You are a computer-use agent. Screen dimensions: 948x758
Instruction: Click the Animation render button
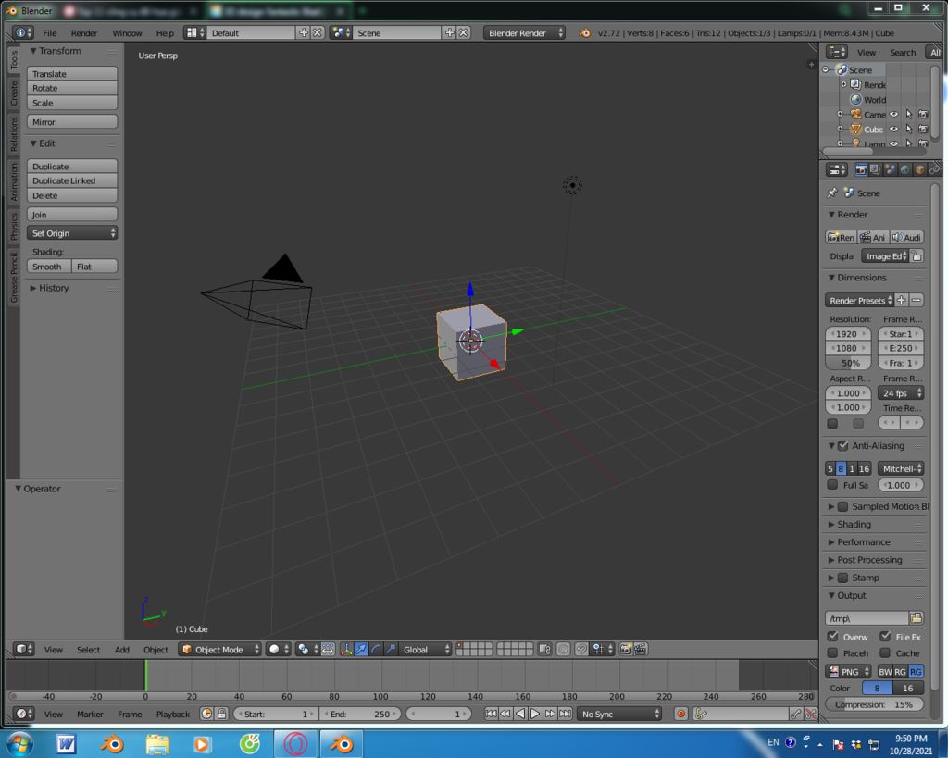pyautogui.click(x=873, y=238)
